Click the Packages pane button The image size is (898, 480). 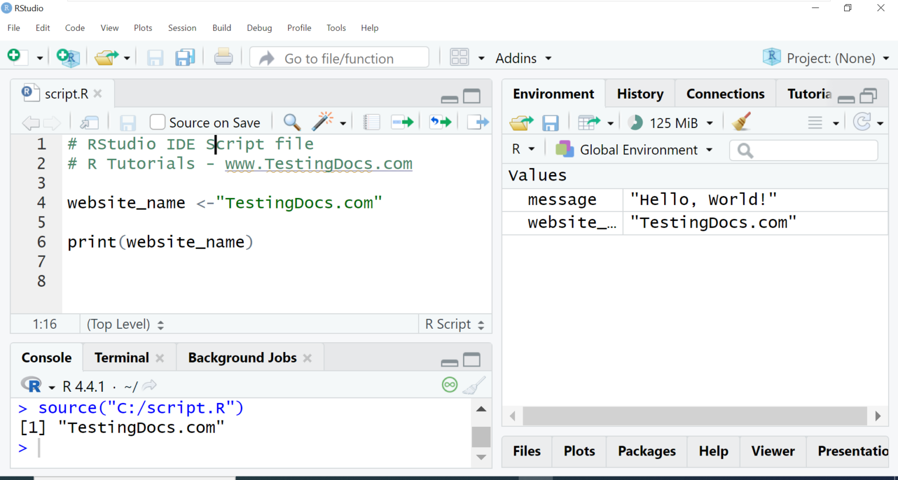[x=646, y=451]
